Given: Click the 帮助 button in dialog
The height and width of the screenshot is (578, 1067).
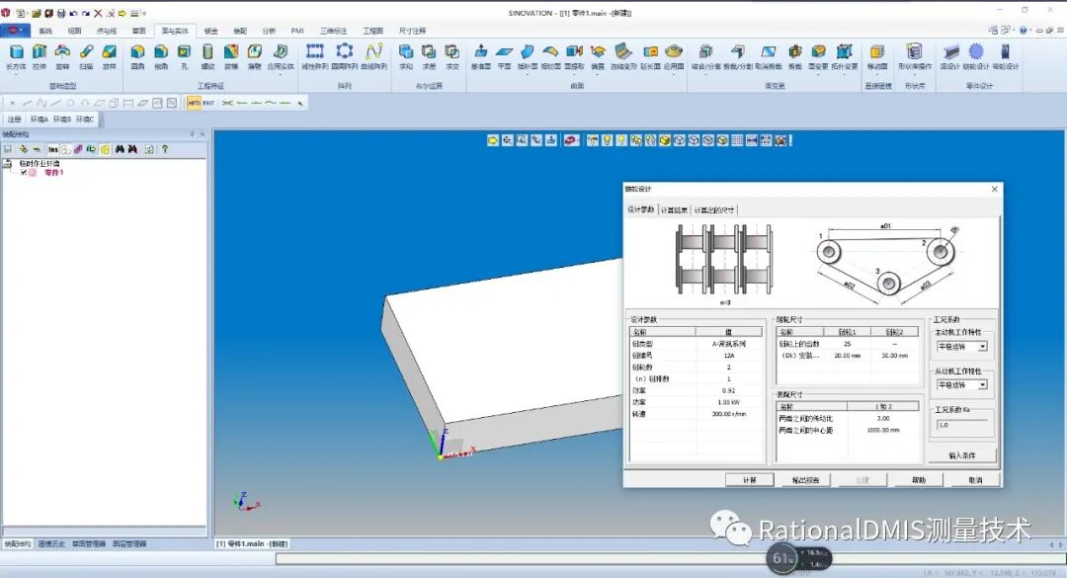Looking at the screenshot, I should [x=919, y=480].
